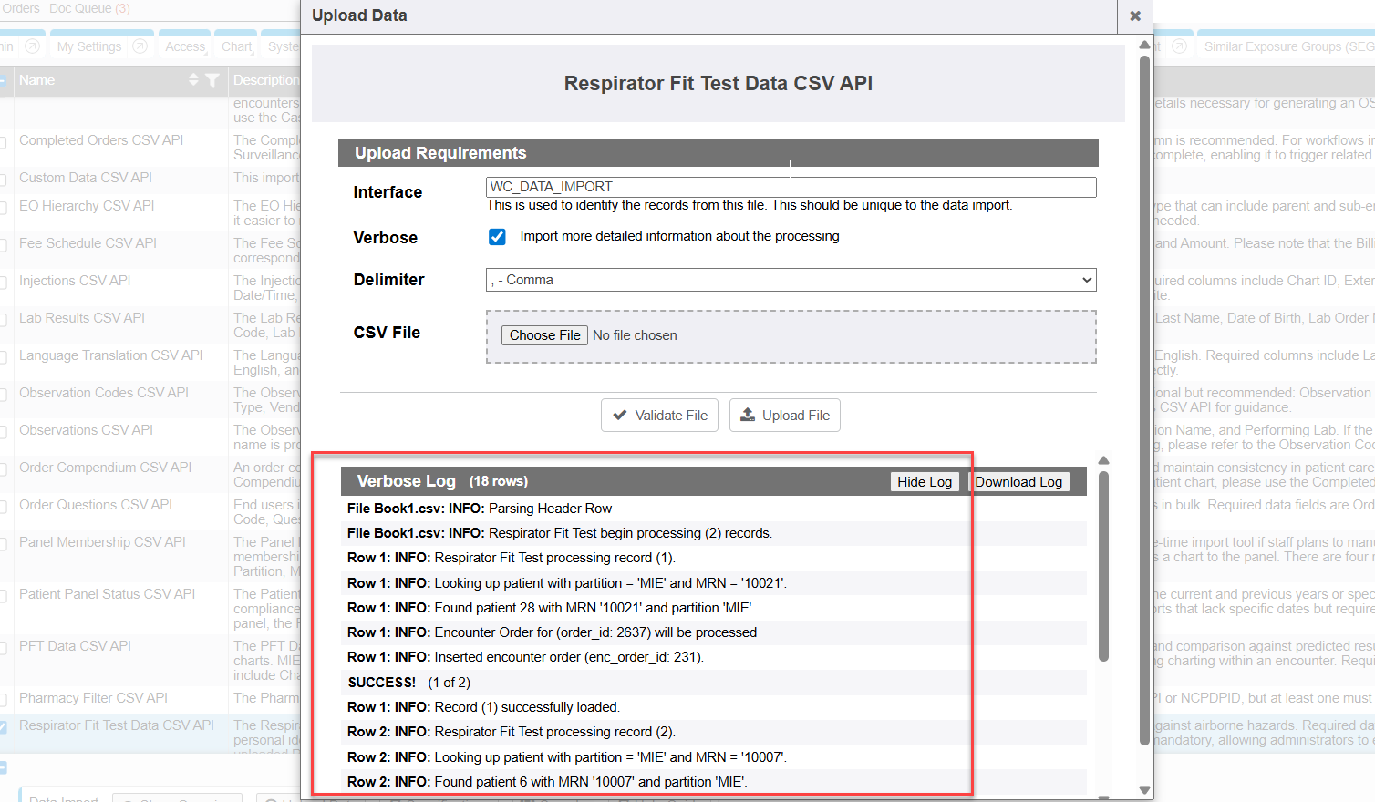Open the Delimiter dropdown
The height and width of the screenshot is (802, 1375).
(x=791, y=280)
